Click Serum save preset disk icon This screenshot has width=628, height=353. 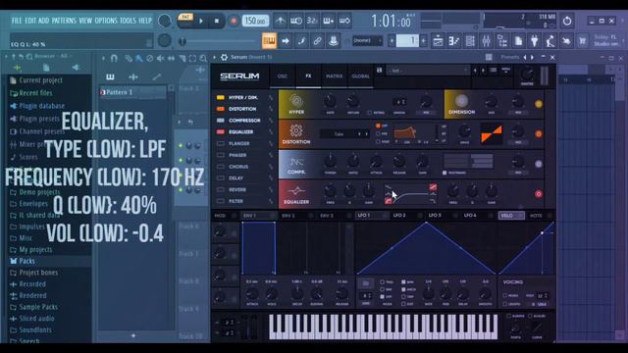[x=380, y=70]
